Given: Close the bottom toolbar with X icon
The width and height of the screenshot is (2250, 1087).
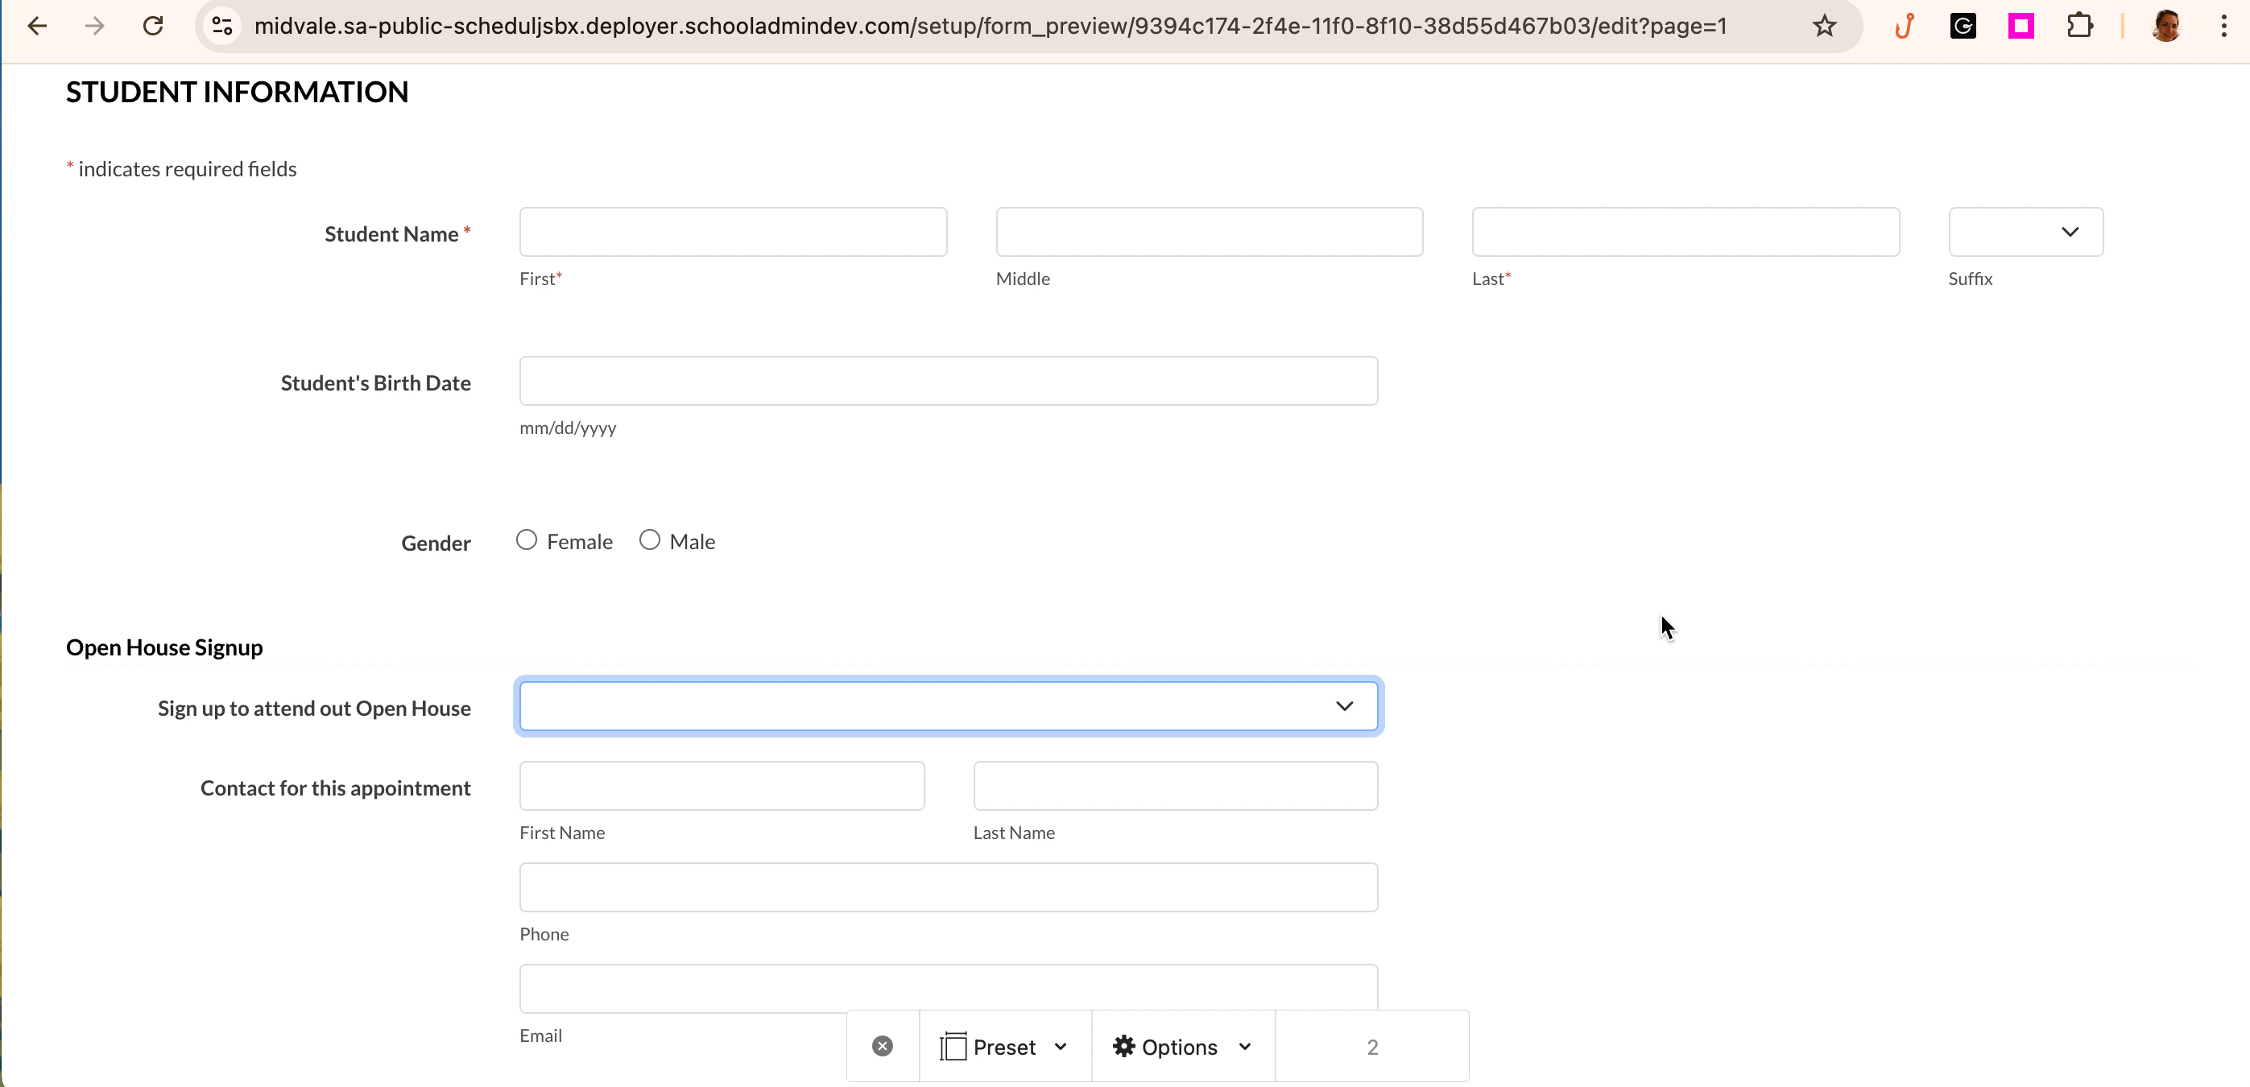Looking at the screenshot, I should [x=882, y=1046].
